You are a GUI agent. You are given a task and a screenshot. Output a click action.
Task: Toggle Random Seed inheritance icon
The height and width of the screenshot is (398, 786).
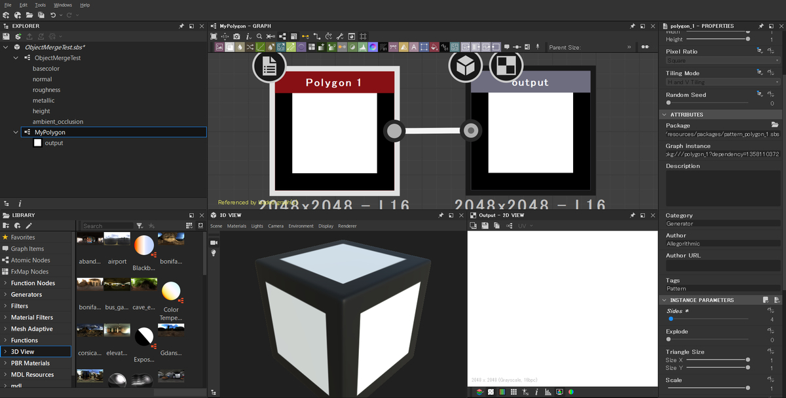[x=760, y=95]
